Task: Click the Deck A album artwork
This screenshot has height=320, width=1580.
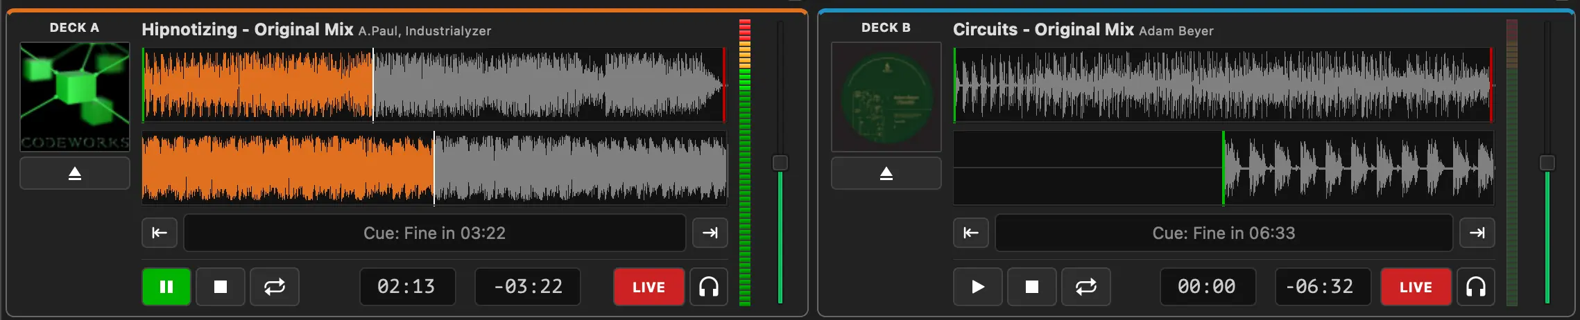Action: [75, 97]
